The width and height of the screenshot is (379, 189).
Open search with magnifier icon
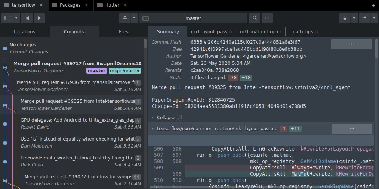255,18
